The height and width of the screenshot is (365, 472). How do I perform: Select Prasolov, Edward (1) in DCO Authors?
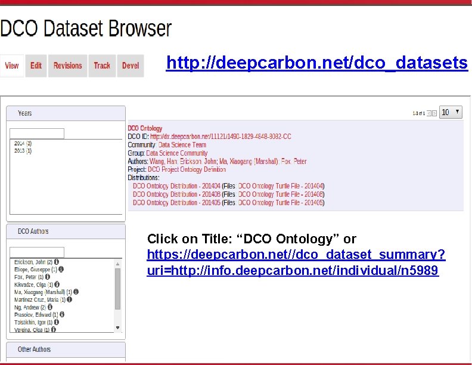pyautogui.click(x=36, y=315)
